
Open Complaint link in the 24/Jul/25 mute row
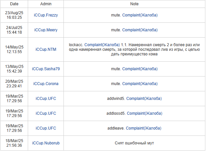tap(140, 30)
